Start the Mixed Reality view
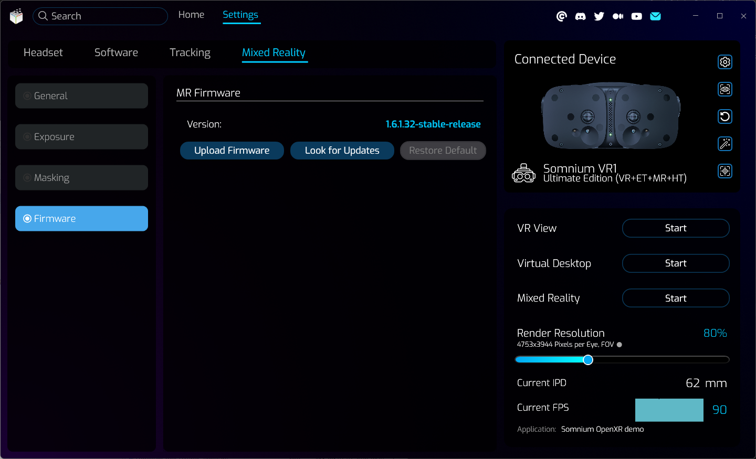 (675, 298)
